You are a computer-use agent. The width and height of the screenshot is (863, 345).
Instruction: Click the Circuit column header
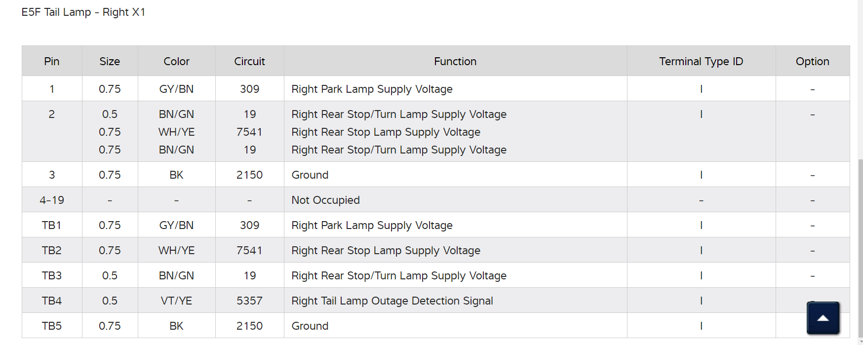point(249,61)
